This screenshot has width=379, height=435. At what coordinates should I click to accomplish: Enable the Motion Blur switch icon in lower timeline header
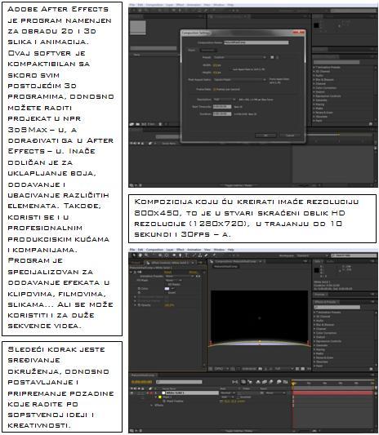point(271,382)
